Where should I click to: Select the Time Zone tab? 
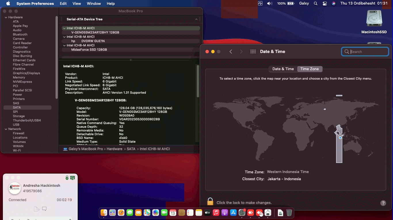[310, 69]
